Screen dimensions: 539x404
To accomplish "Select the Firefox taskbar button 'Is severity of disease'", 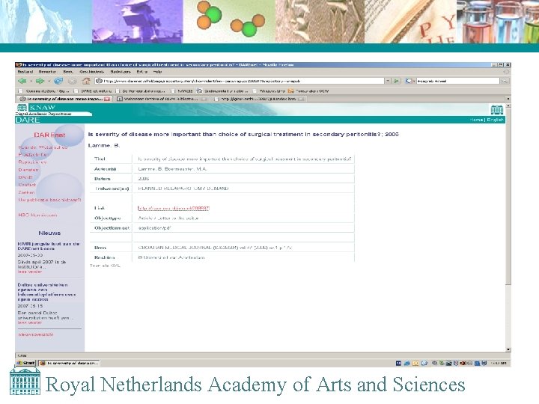I will click(69, 363).
